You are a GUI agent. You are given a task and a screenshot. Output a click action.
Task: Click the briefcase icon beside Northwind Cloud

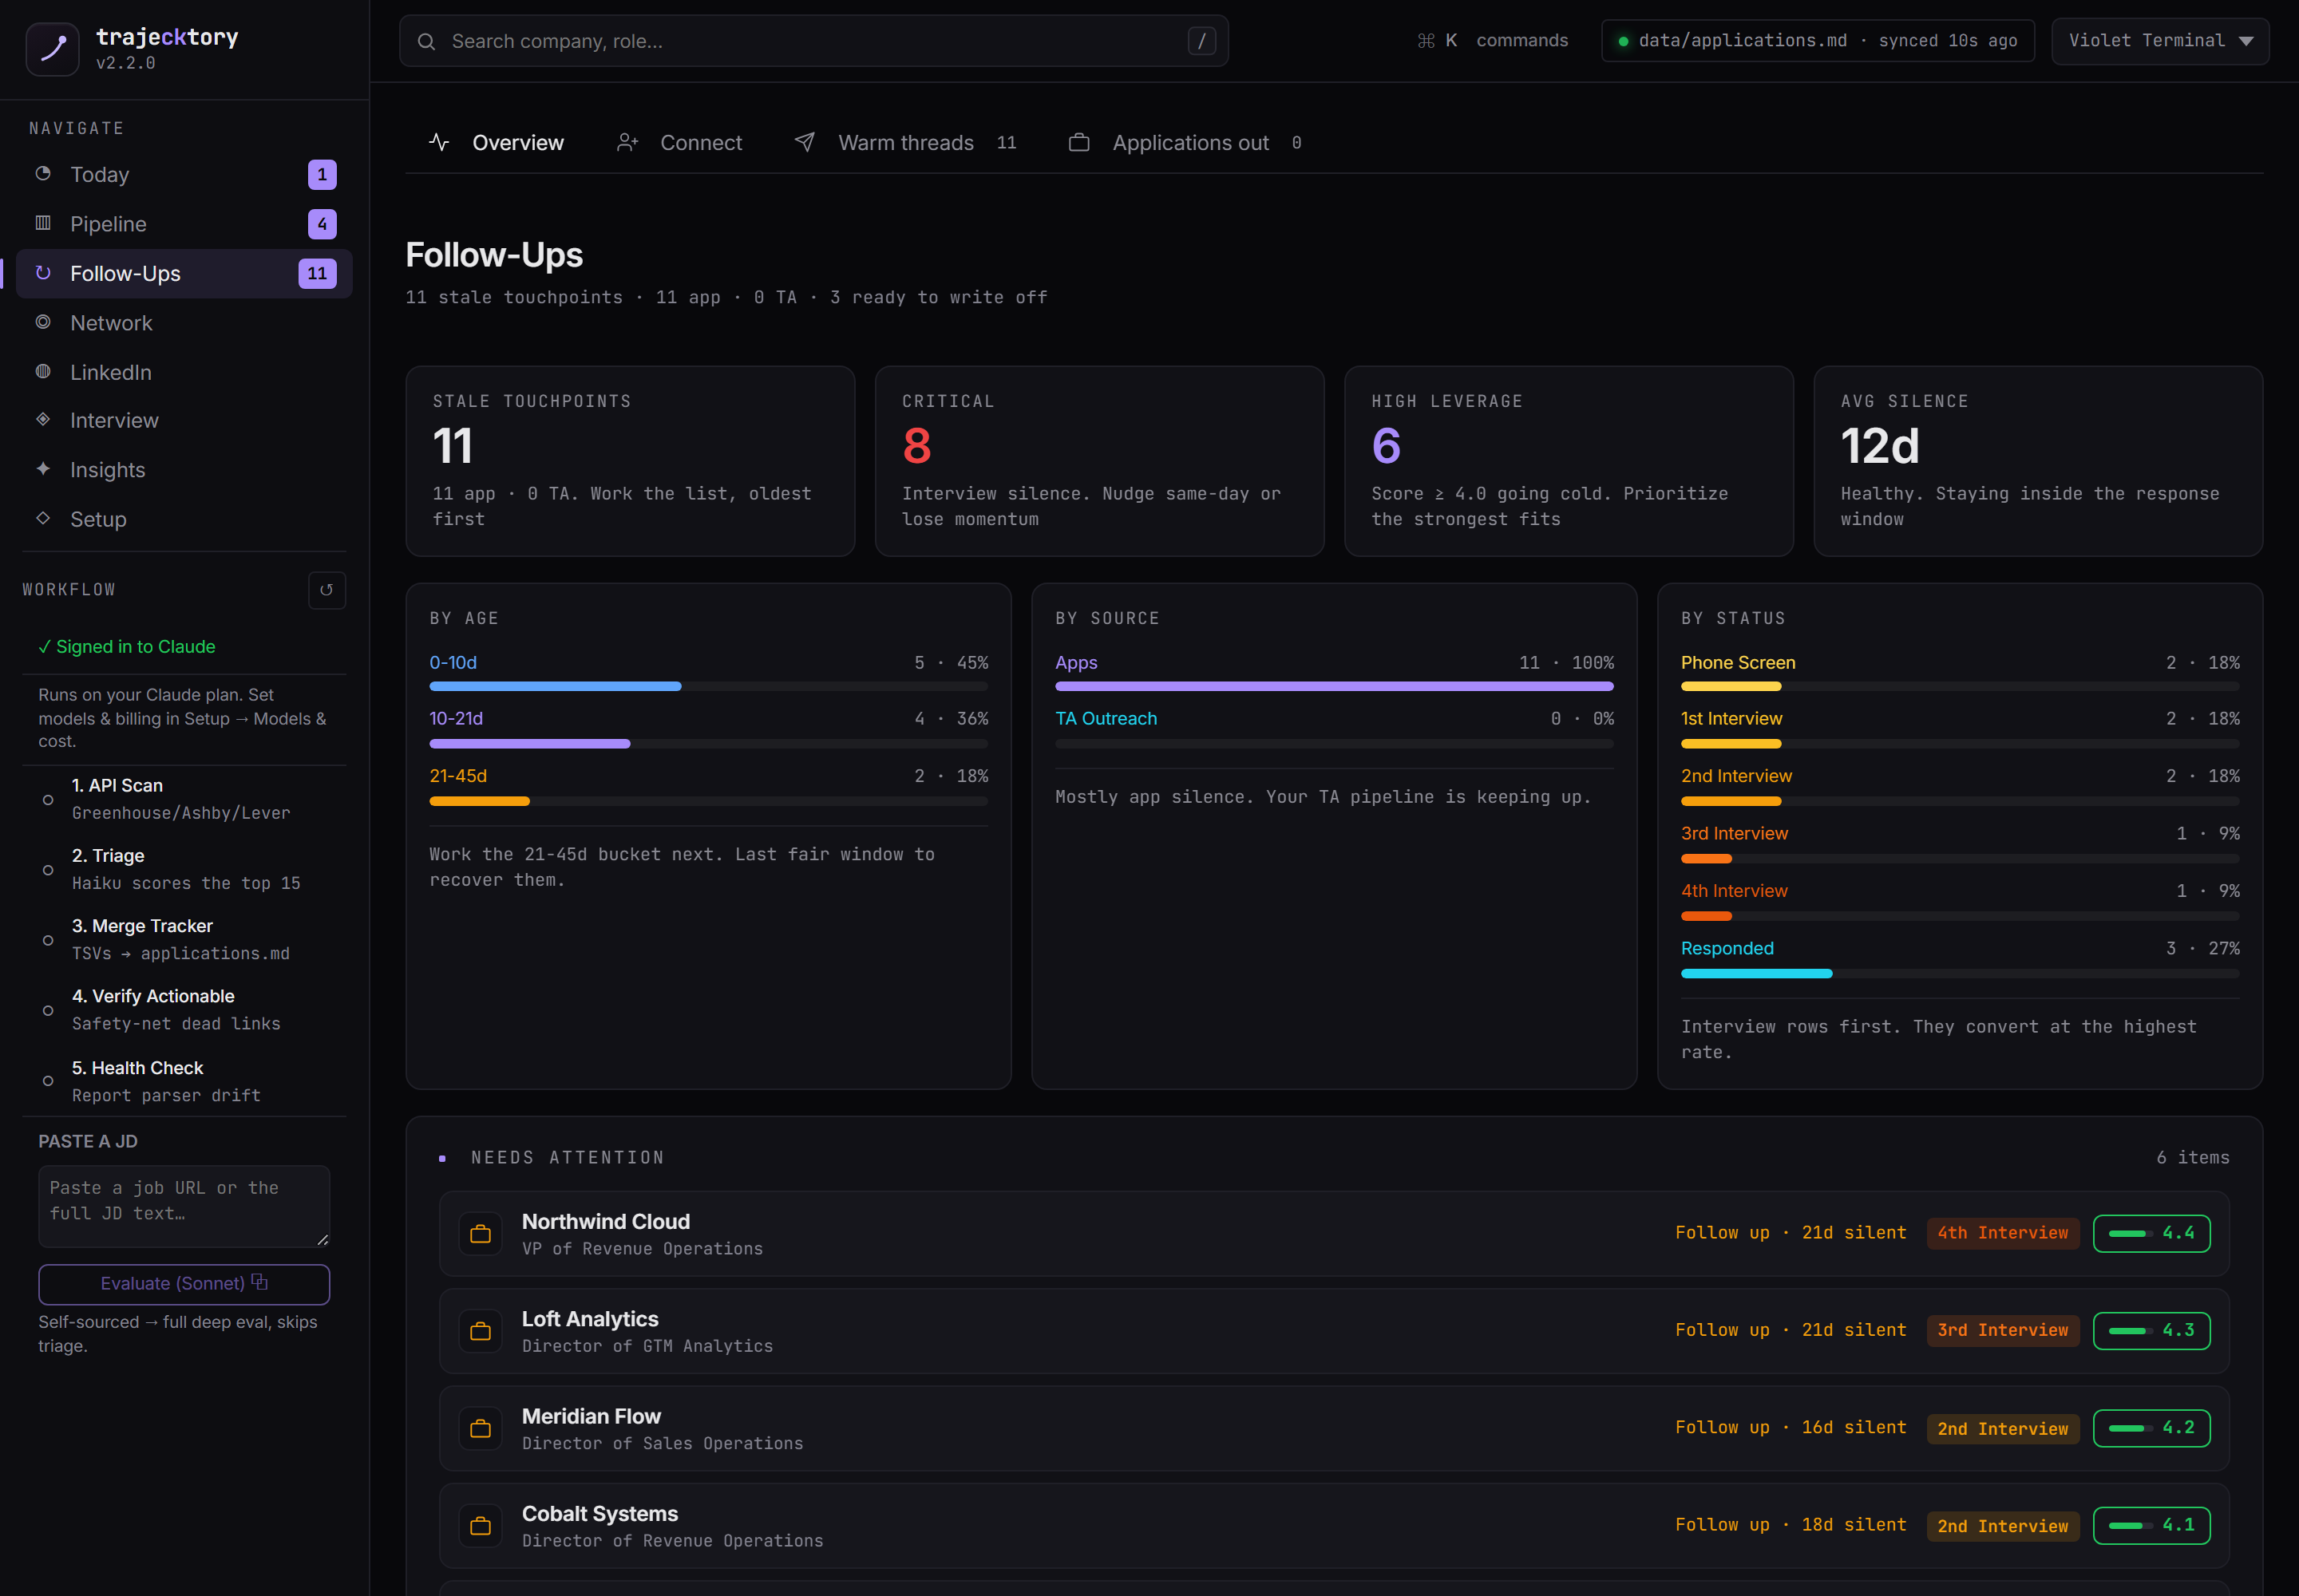[x=481, y=1234]
